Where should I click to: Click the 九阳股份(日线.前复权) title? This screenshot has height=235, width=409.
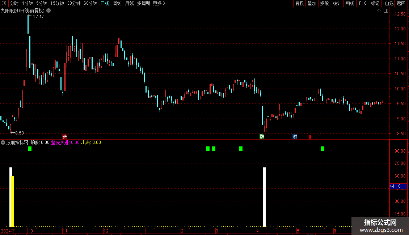click(x=23, y=11)
